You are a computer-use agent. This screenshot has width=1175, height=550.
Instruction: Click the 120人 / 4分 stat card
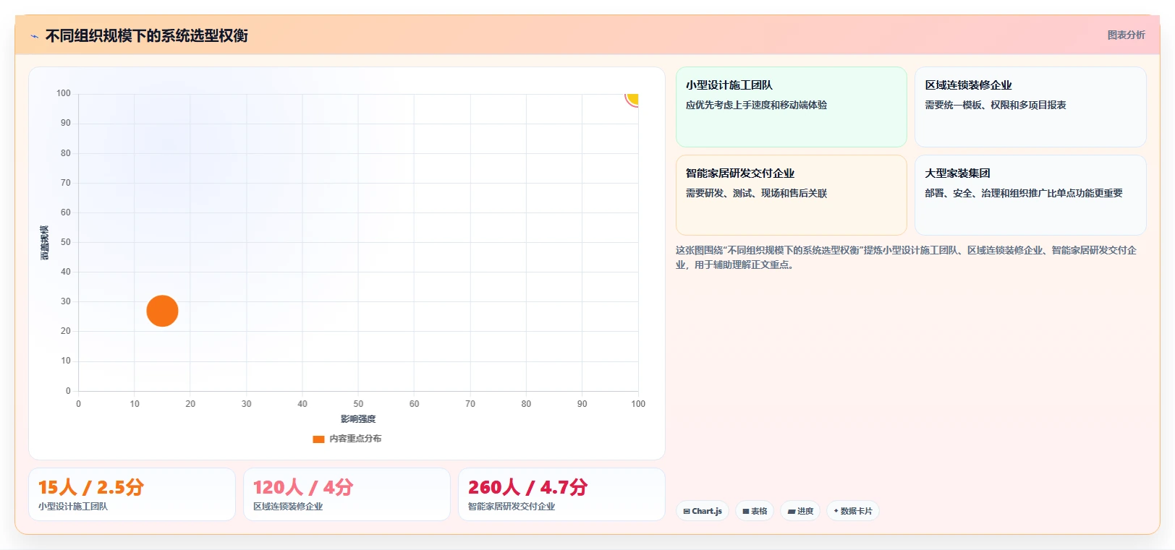tap(347, 494)
